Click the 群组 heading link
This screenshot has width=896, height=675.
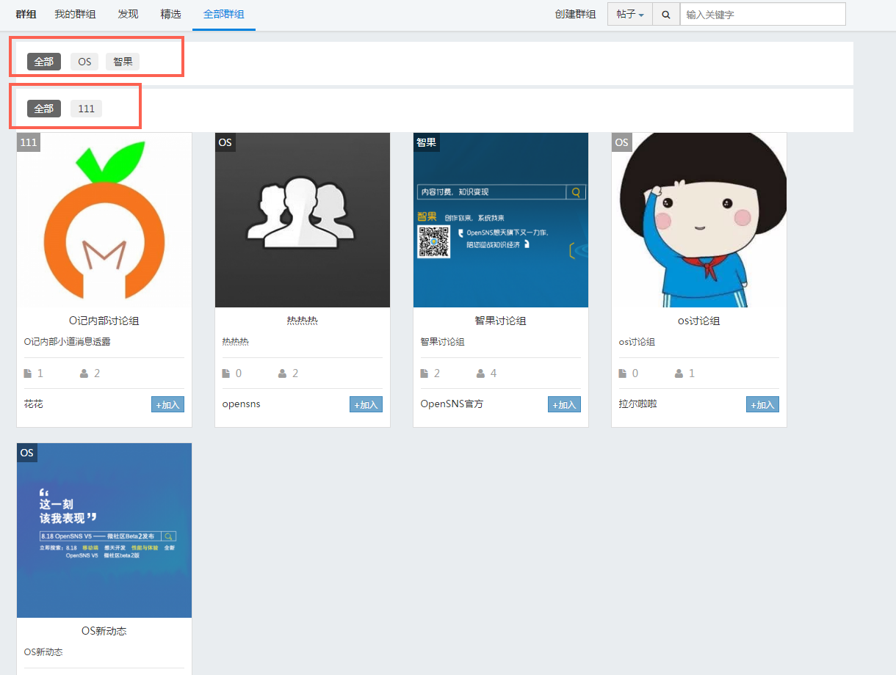[x=26, y=14]
